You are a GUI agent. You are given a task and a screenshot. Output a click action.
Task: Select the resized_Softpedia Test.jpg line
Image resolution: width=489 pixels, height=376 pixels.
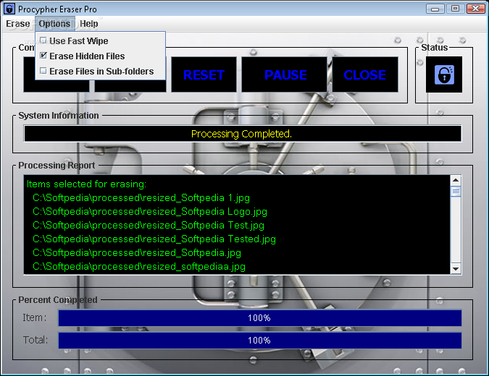148,226
